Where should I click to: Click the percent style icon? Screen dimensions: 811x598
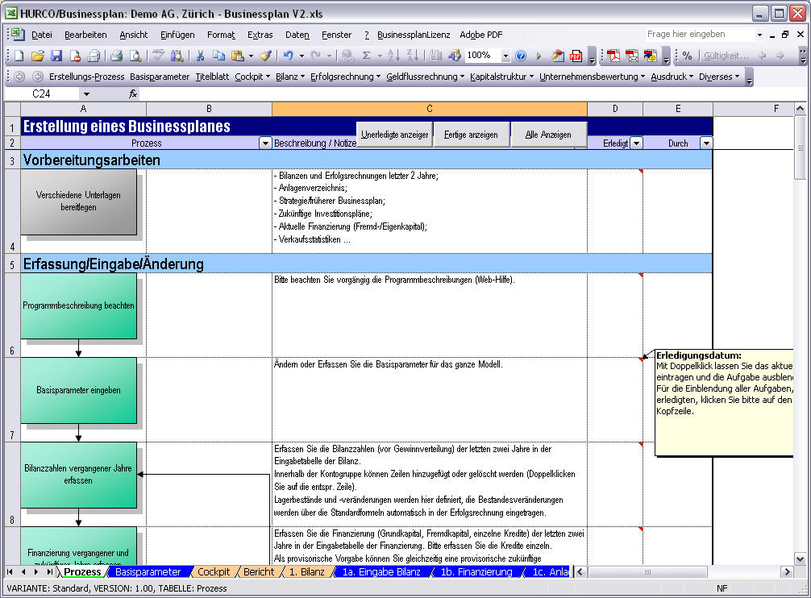click(x=687, y=56)
